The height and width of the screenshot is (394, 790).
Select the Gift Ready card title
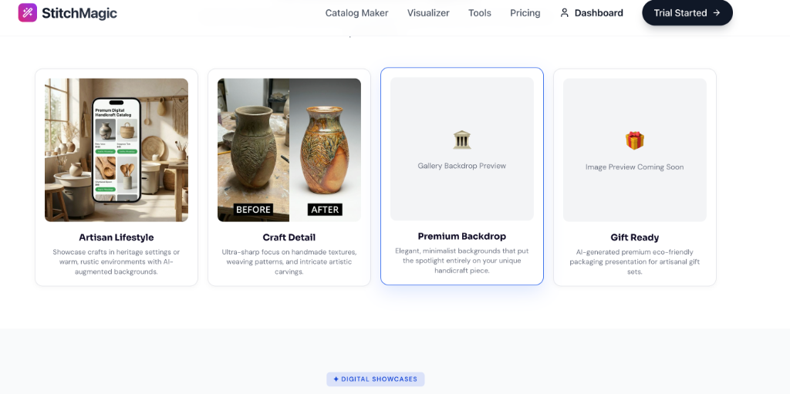click(634, 237)
